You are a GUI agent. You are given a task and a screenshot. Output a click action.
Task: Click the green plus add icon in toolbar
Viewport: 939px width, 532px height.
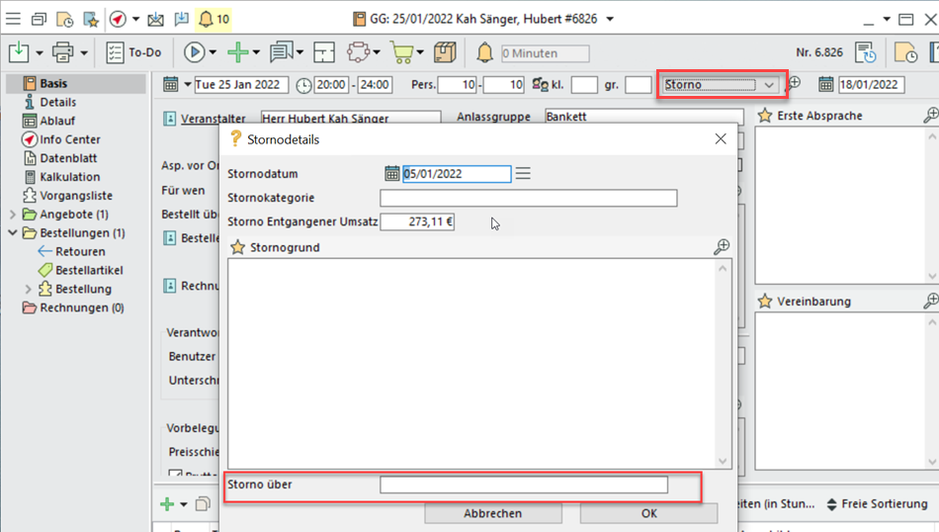click(237, 52)
